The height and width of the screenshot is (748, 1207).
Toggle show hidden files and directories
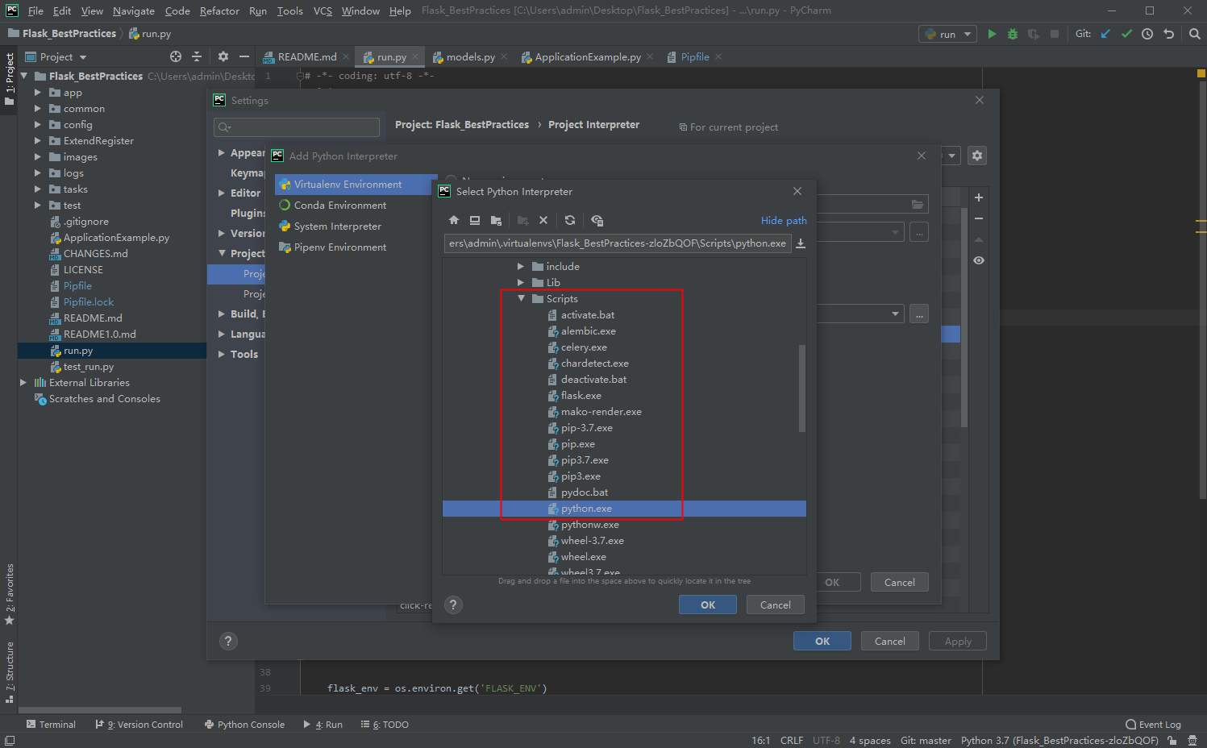(x=597, y=220)
